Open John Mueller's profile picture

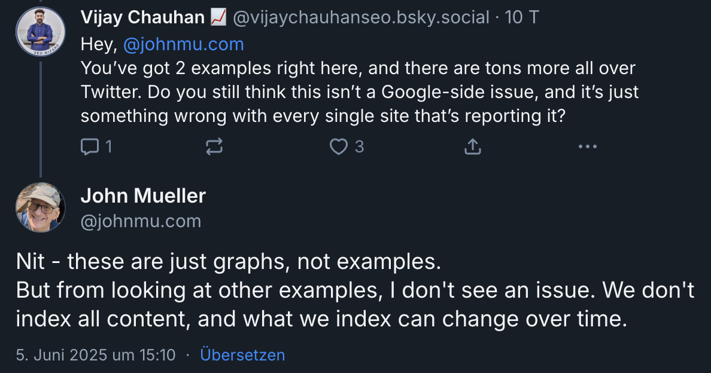(x=40, y=207)
